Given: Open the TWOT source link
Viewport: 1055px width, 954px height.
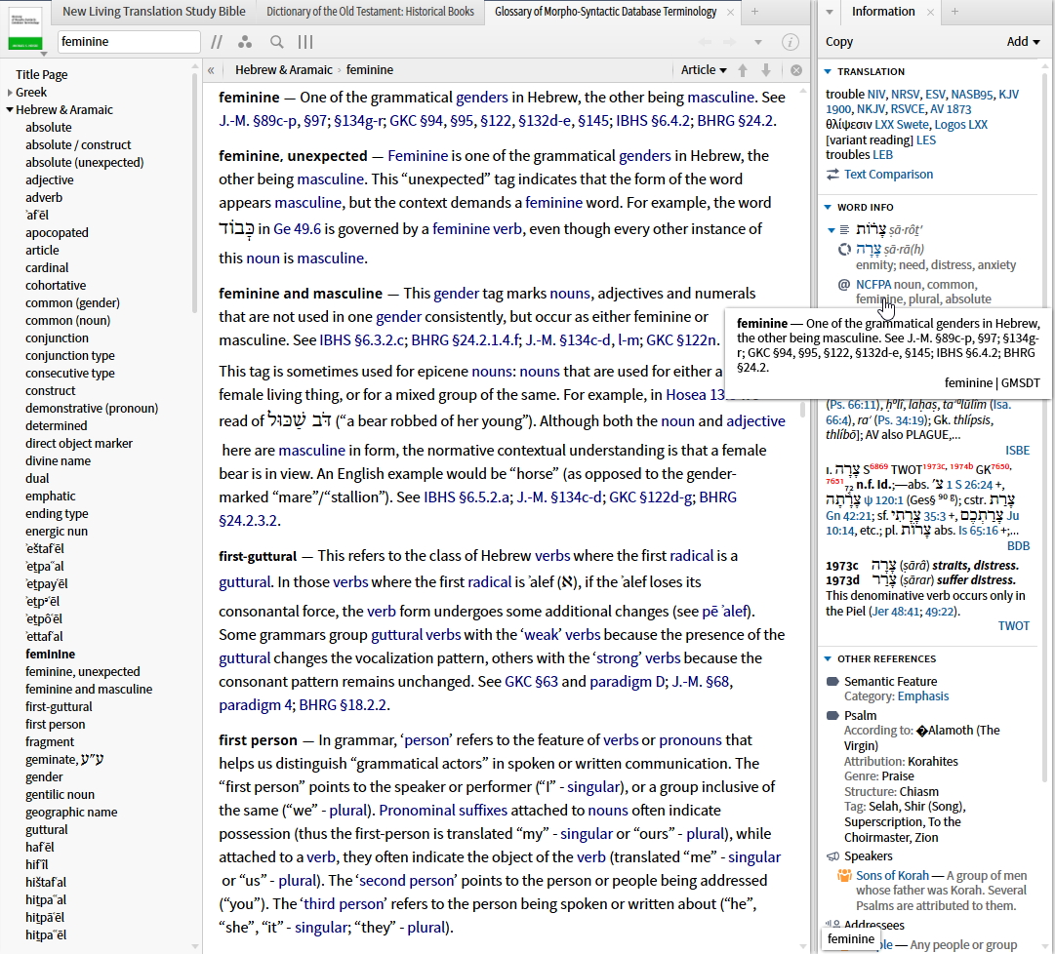Looking at the screenshot, I should point(1013,626).
